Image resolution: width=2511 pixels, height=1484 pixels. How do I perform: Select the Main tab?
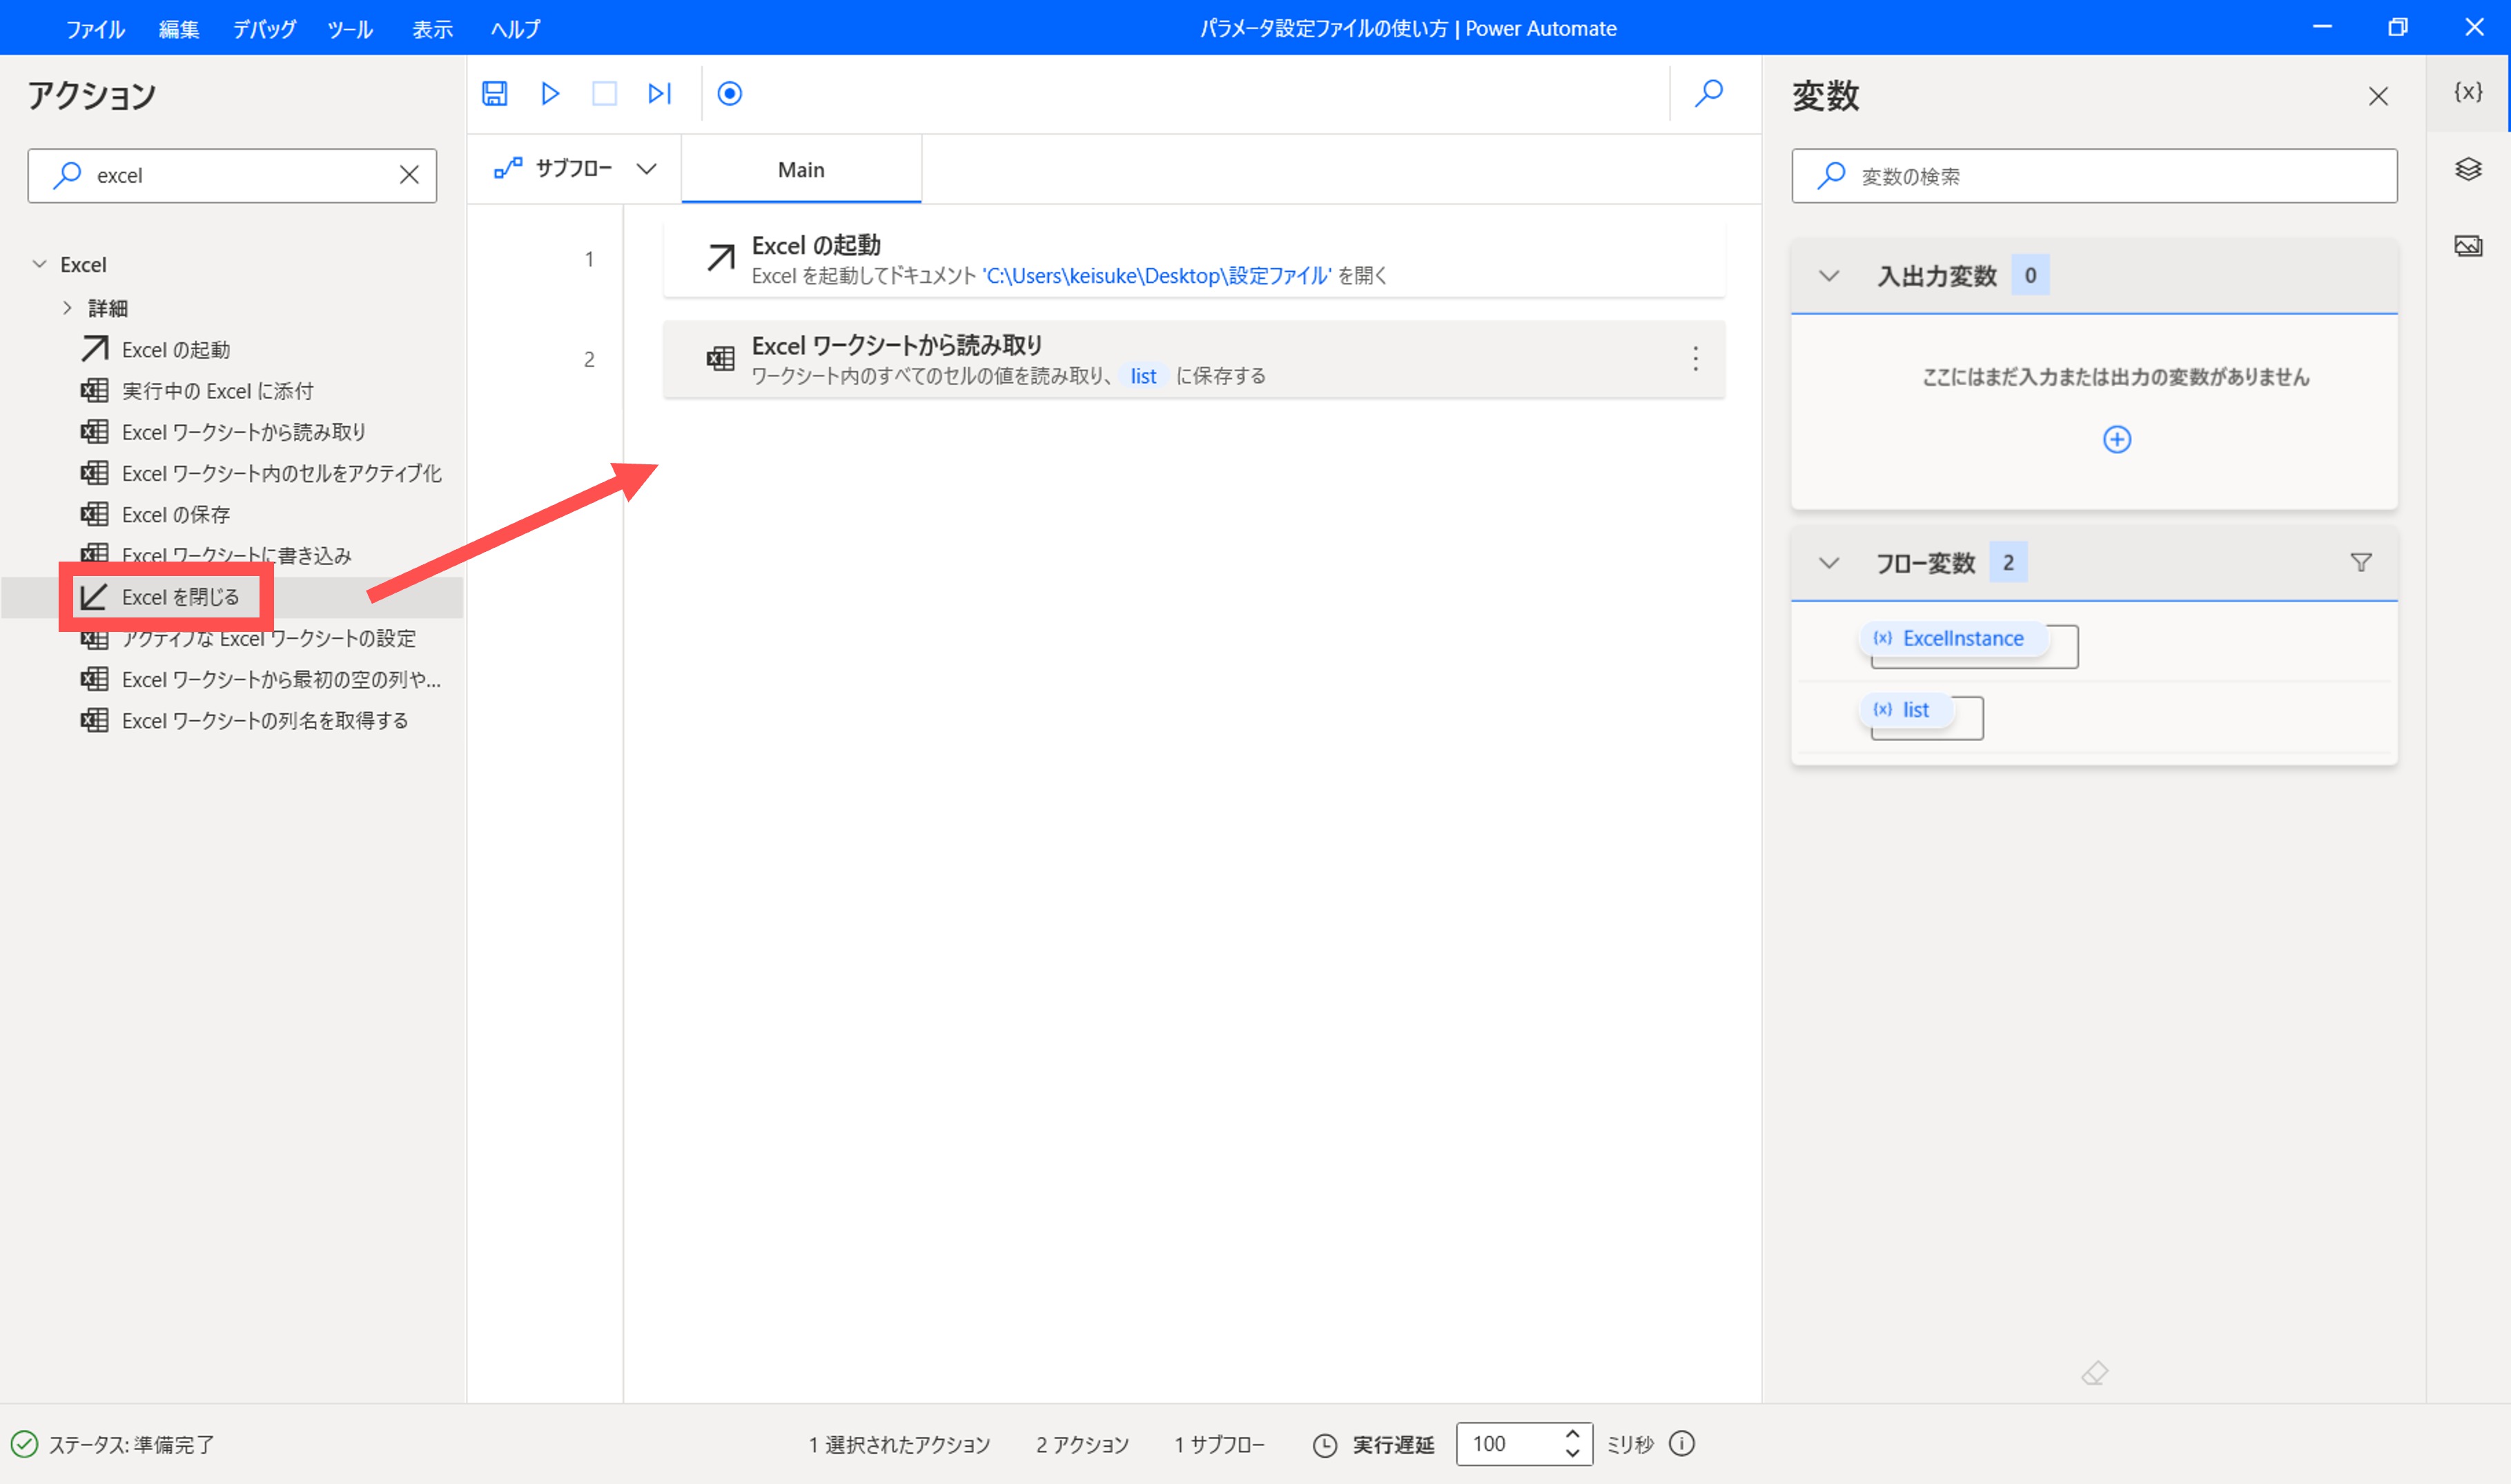[x=801, y=169]
